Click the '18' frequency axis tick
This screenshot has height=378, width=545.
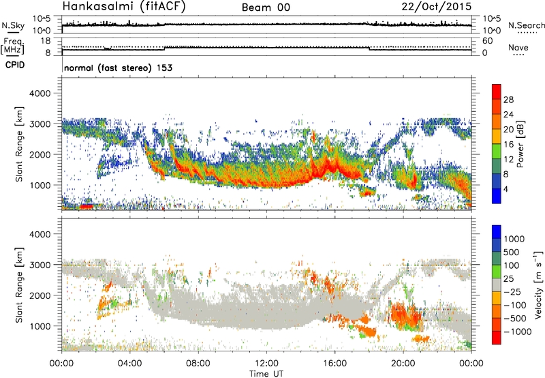click(46, 41)
